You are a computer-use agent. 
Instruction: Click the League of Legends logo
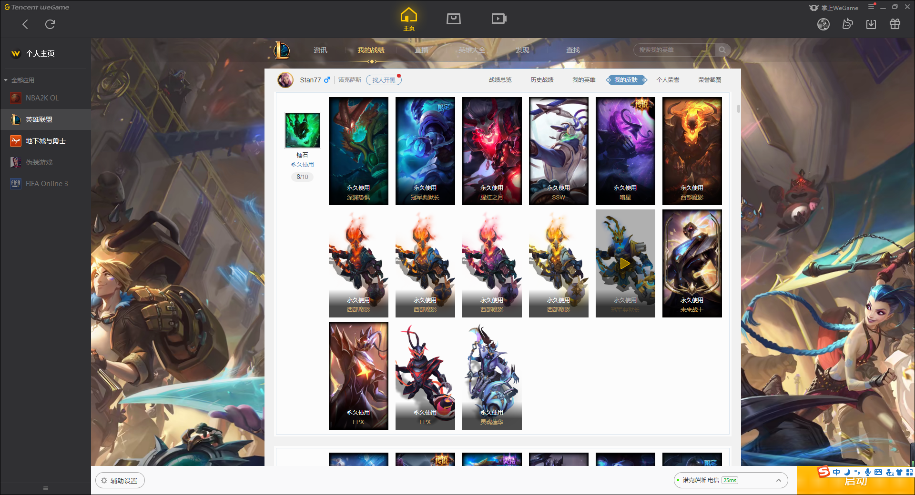click(282, 50)
